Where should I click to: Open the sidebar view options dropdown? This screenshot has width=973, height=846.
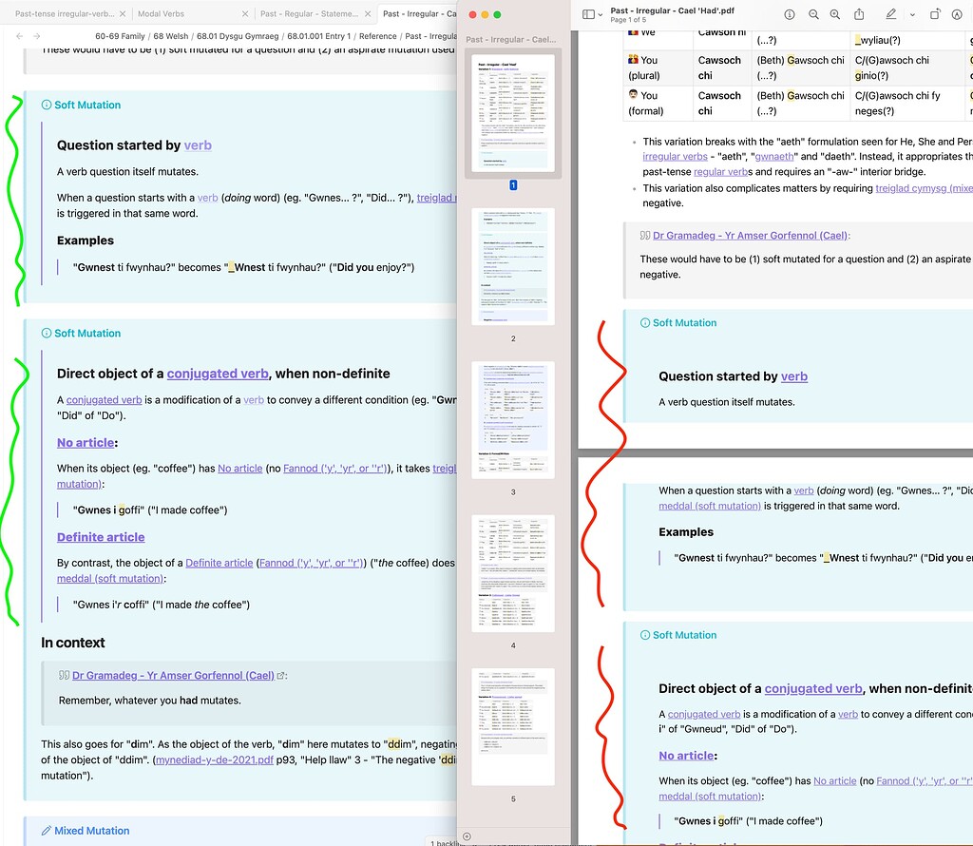coord(601,15)
